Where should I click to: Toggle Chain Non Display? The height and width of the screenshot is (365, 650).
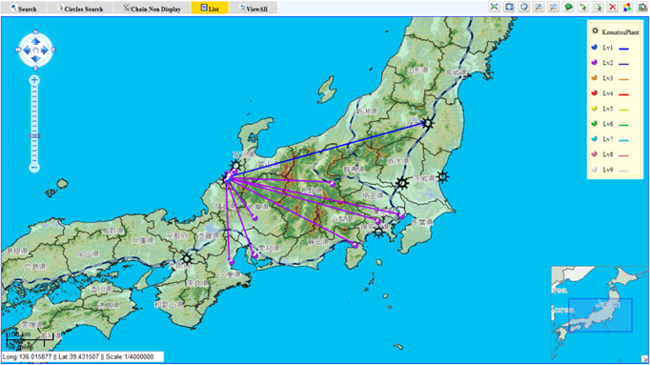152,9
